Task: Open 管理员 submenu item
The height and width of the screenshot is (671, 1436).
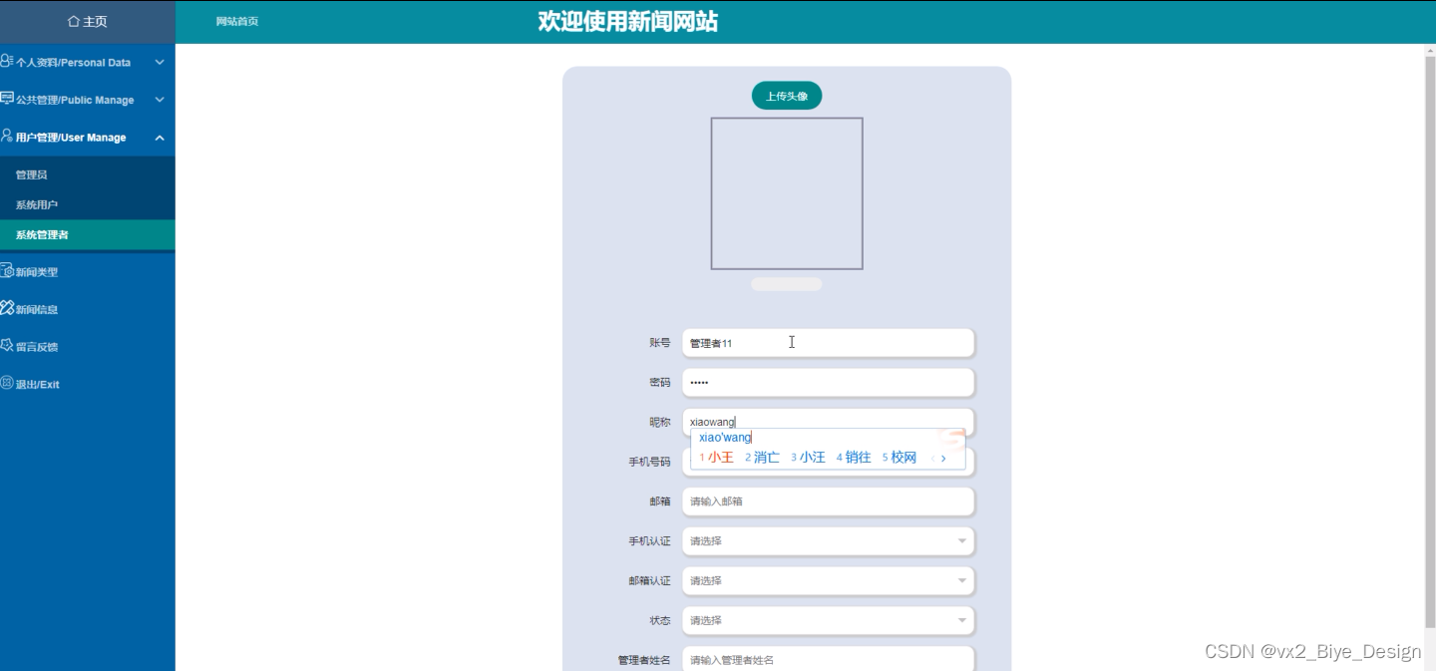Action: pyautogui.click(x=88, y=174)
